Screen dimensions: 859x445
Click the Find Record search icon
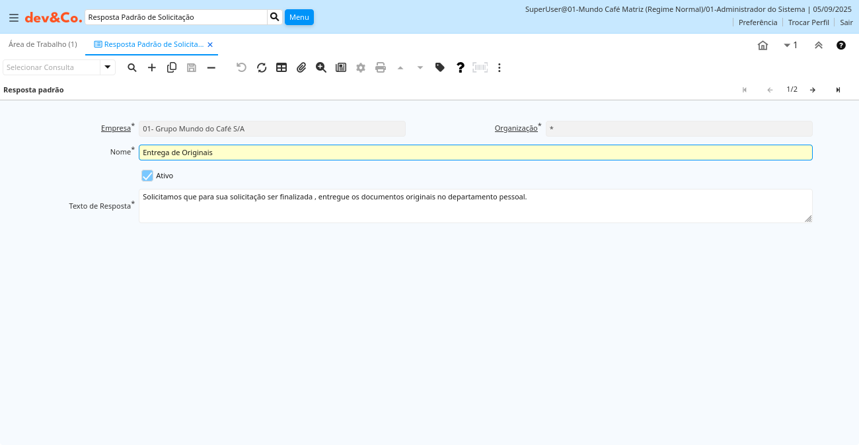coord(132,67)
